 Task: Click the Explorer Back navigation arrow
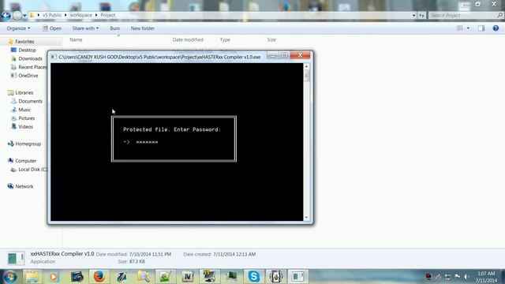pos(6,15)
